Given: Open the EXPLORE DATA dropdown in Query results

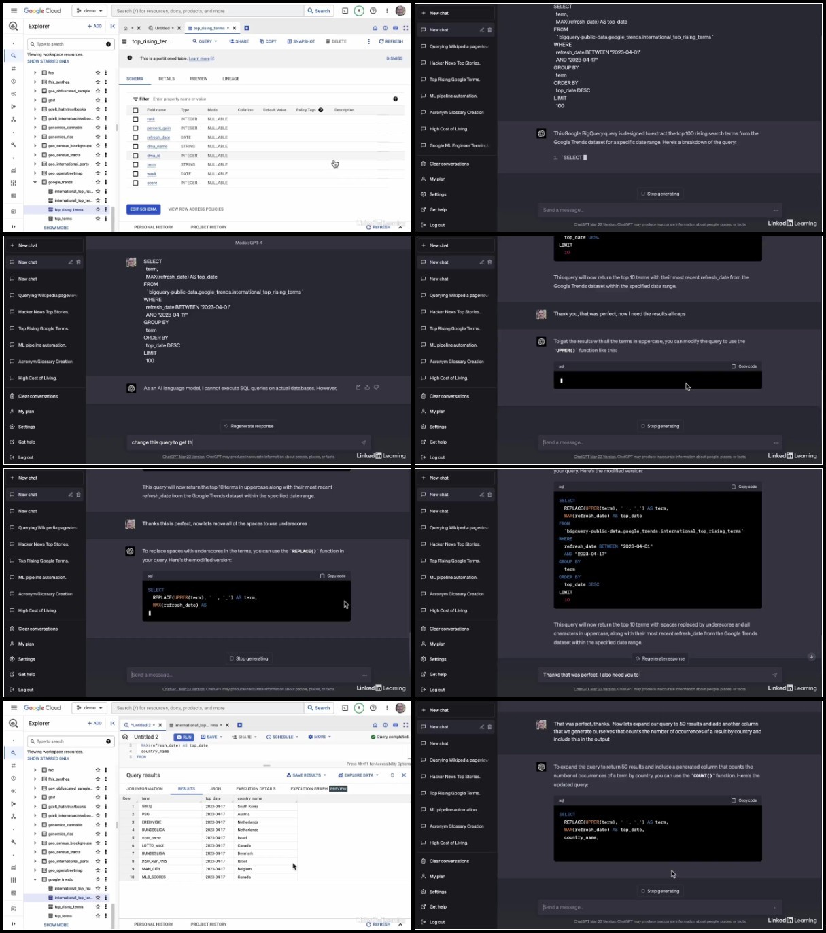Looking at the screenshot, I should pos(357,775).
